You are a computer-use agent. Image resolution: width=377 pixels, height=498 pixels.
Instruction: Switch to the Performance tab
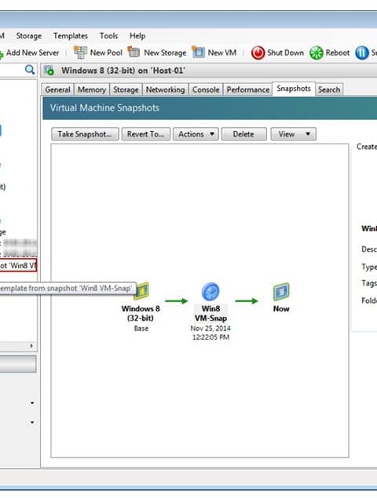248,90
